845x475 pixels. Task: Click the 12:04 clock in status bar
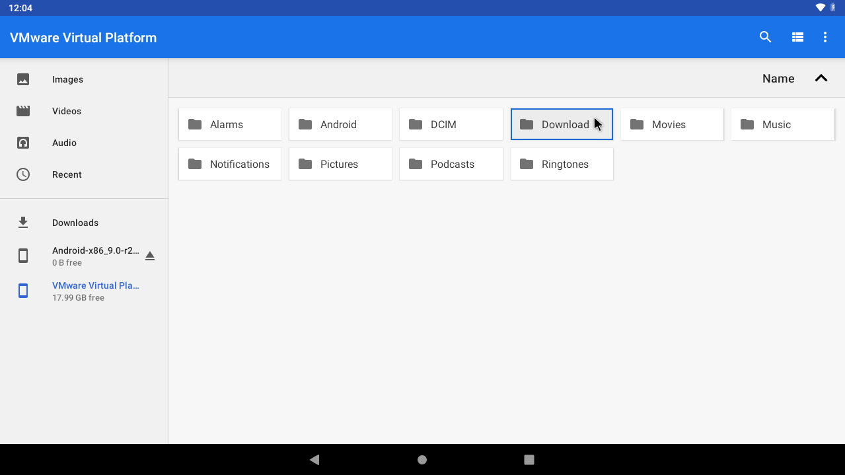point(20,8)
